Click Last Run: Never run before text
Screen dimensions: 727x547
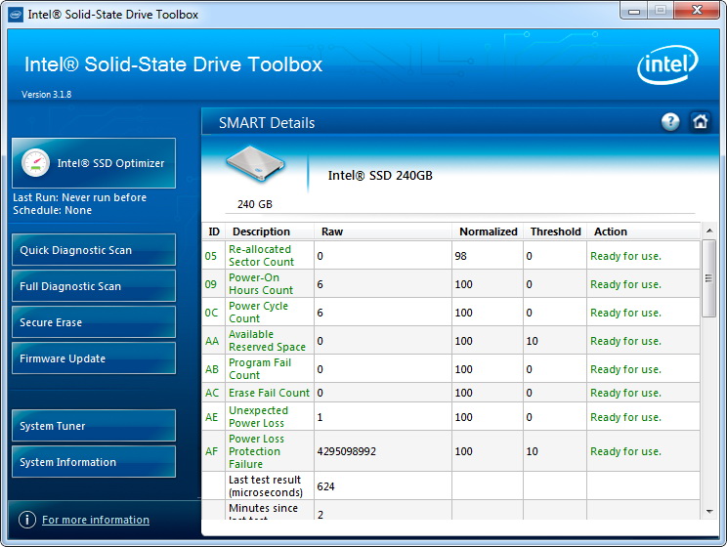79,197
